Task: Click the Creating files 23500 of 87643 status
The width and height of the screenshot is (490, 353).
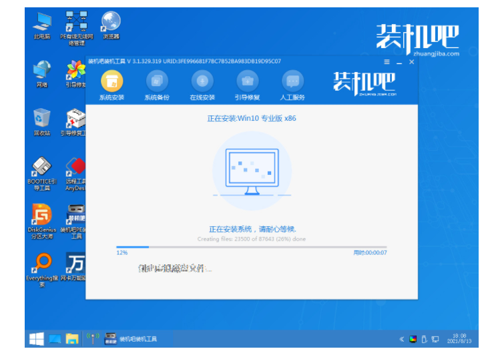Action: tap(252, 239)
